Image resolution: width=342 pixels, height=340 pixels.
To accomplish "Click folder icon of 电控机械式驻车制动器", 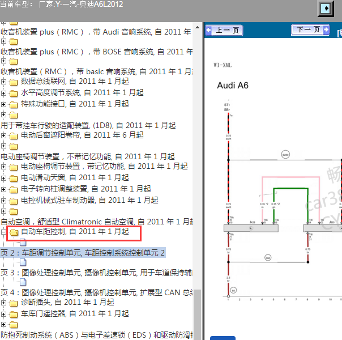I will click(x=14, y=201).
